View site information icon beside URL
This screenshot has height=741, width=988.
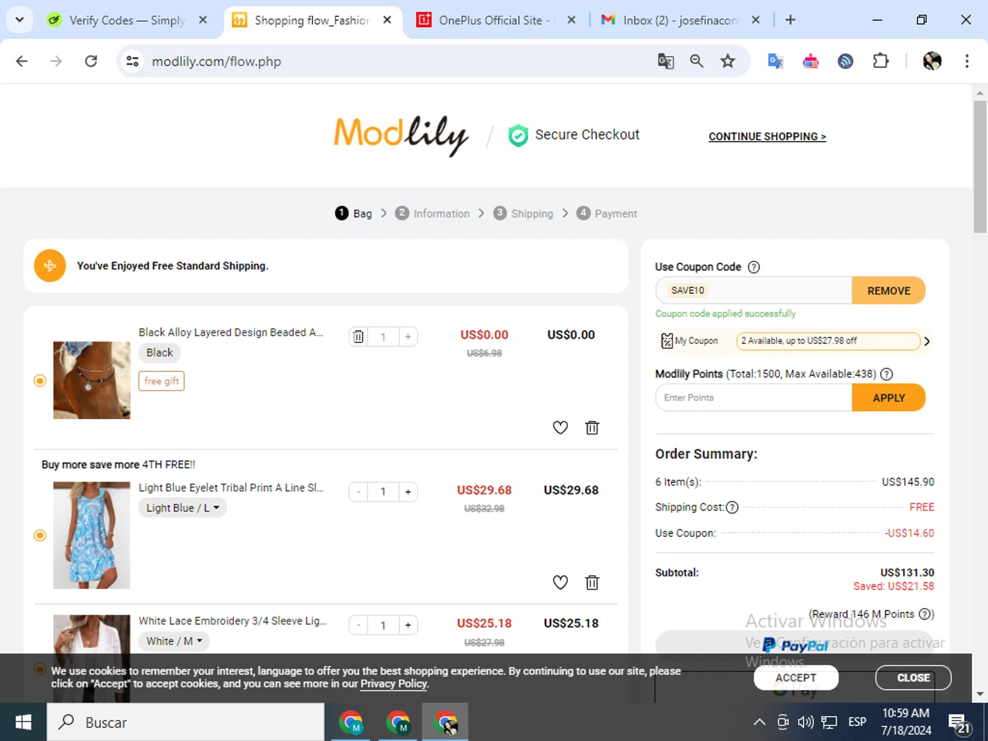132,61
